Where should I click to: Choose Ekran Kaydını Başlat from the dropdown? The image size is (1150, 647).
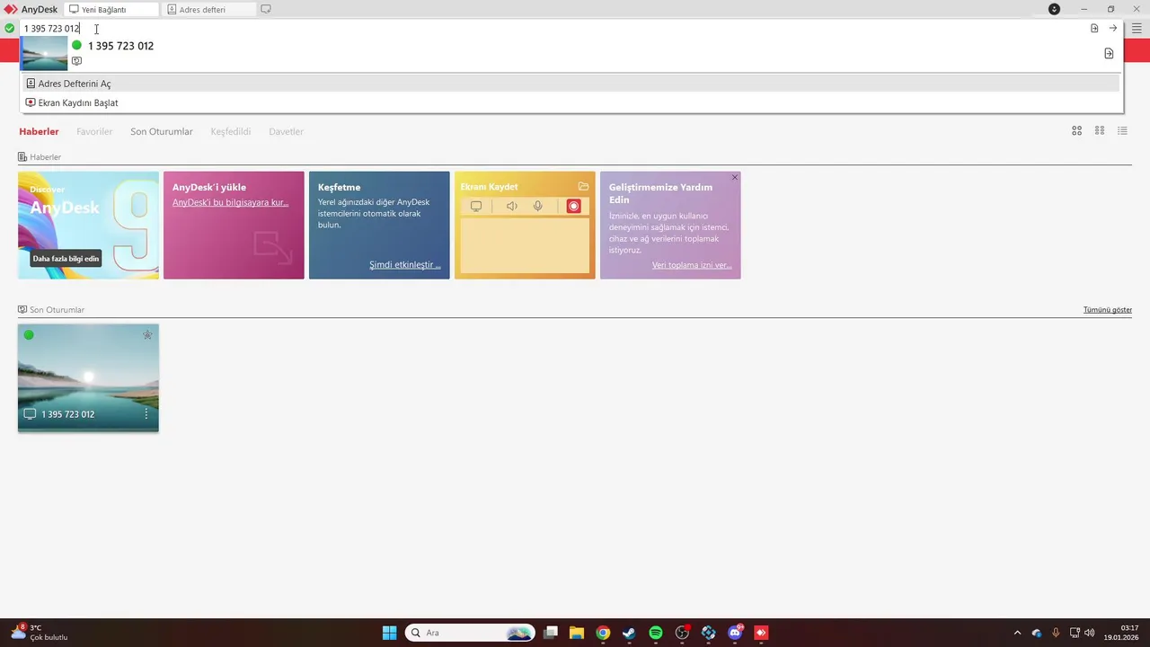571,102
